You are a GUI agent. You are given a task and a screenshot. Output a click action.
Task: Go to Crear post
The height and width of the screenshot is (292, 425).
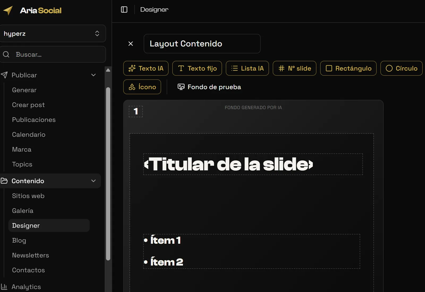point(28,105)
